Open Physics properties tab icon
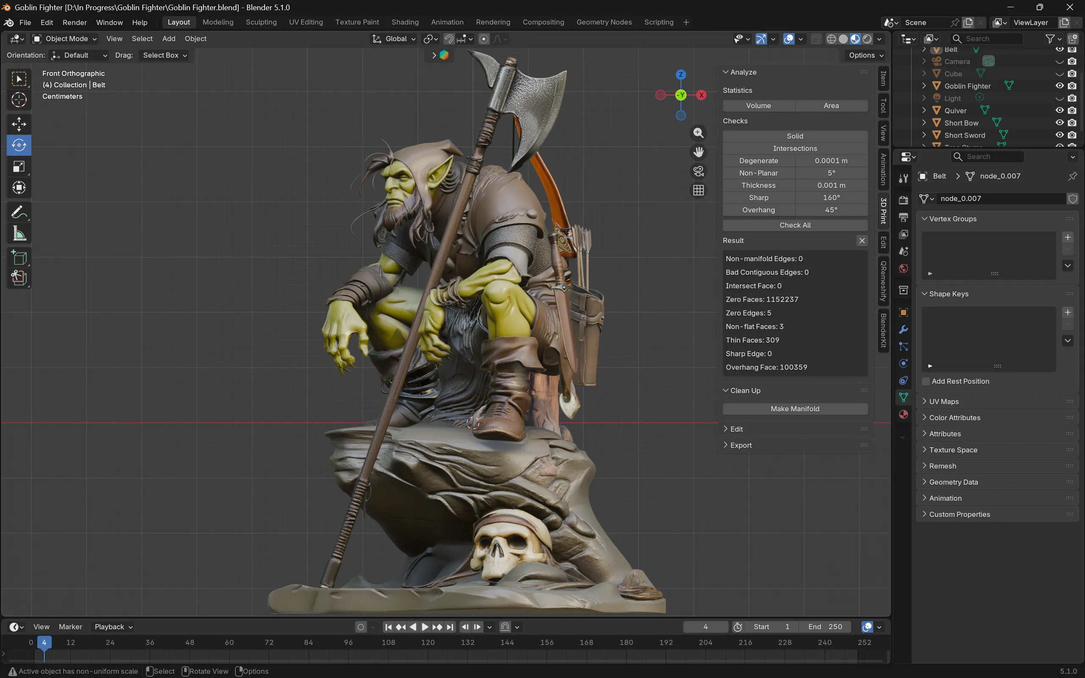The width and height of the screenshot is (1085, 678). coord(904,364)
